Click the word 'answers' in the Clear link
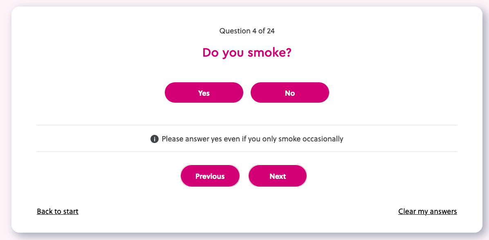The height and width of the screenshot is (240, 489). coord(443,211)
